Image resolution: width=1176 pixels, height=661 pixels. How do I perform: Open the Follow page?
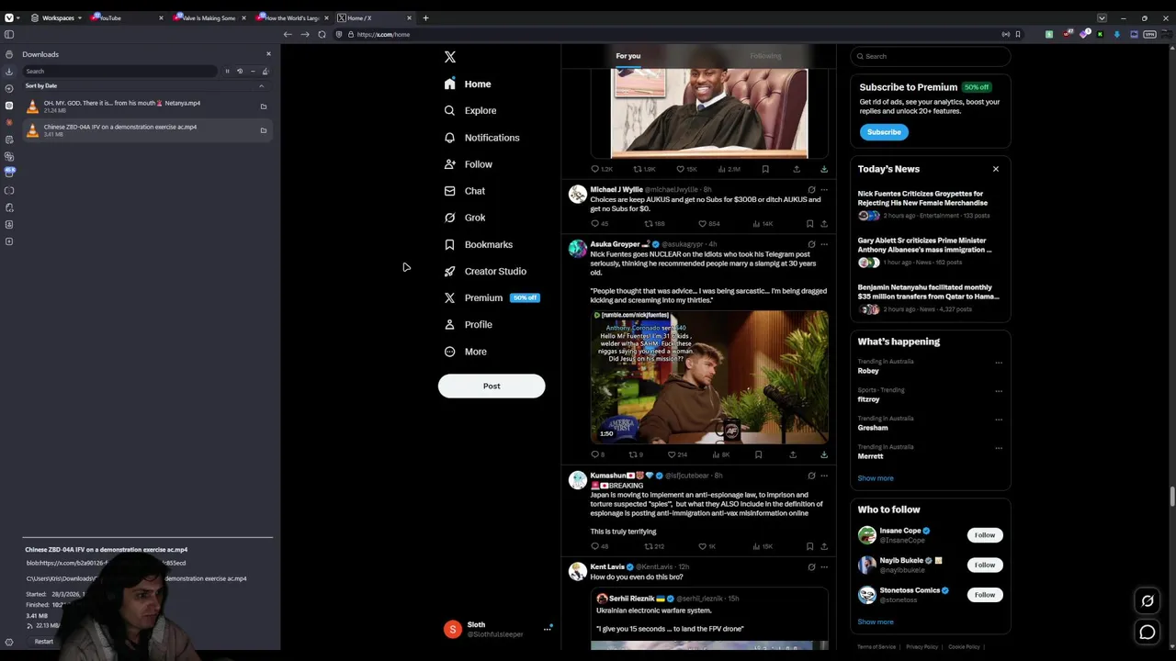(x=469, y=164)
